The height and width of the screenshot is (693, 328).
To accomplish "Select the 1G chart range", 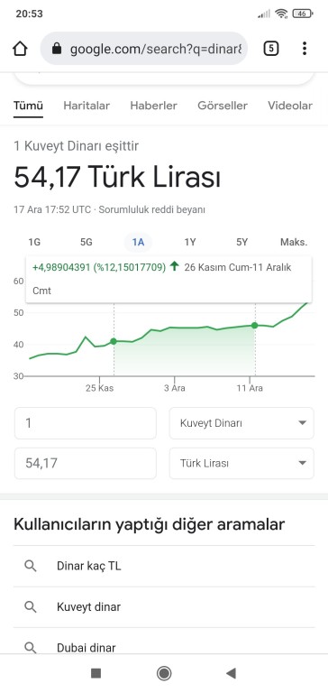I will tap(34, 242).
